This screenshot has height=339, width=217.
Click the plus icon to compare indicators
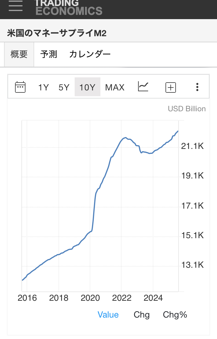point(171,87)
